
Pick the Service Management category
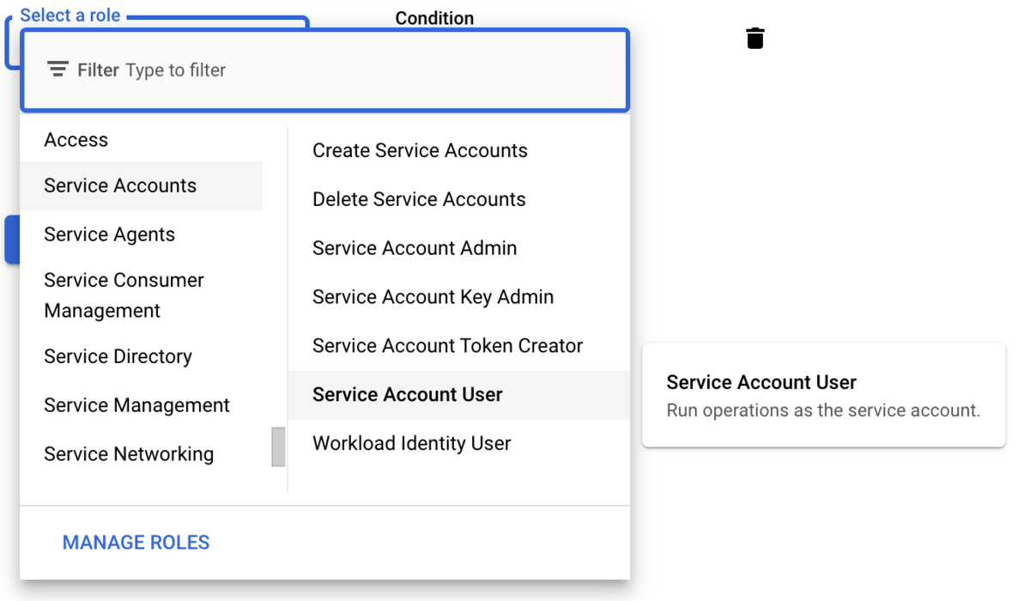click(x=136, y=405)
